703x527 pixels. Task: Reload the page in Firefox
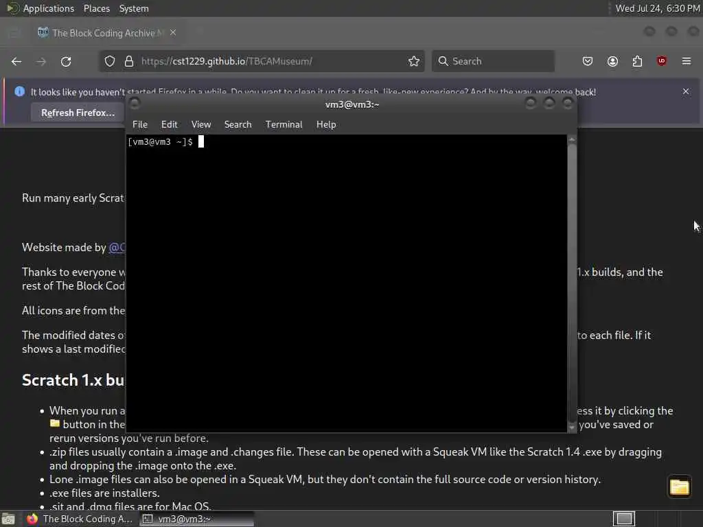[x=66, y=61]
